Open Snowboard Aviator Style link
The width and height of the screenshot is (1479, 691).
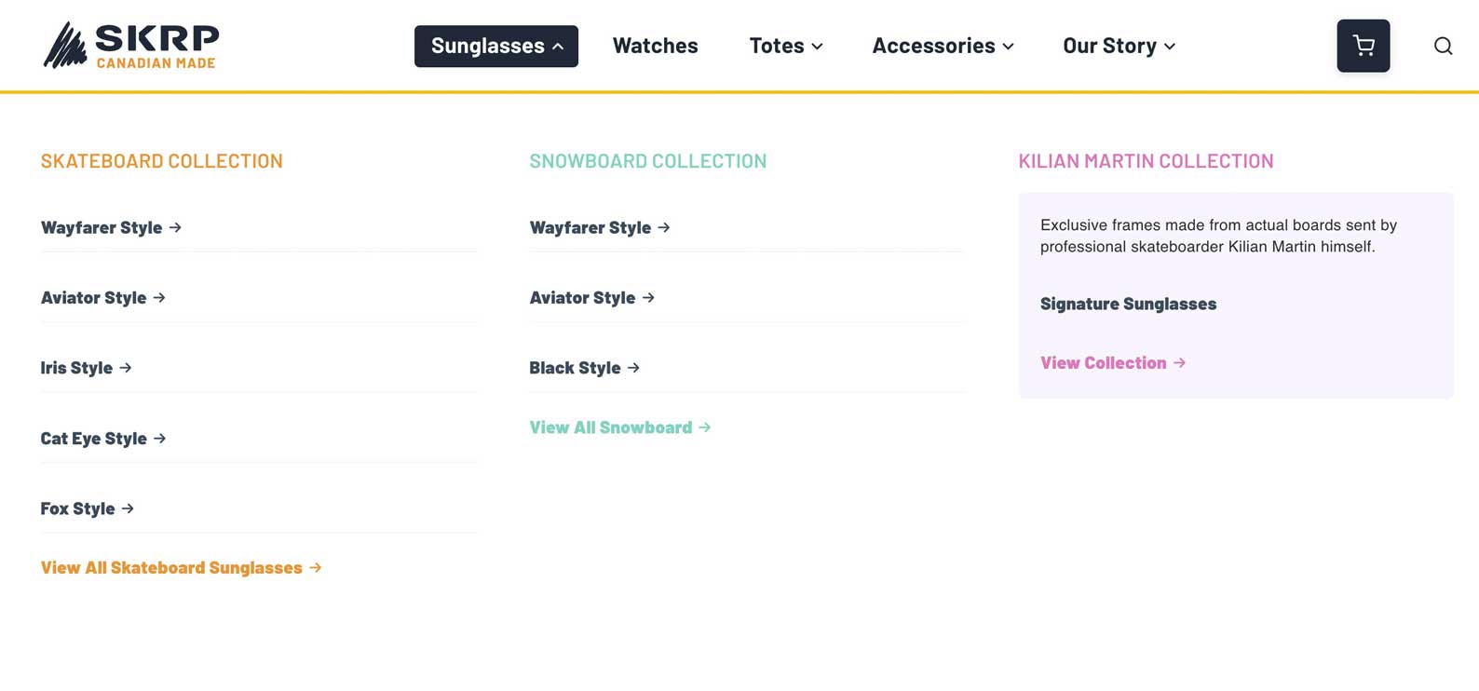pyautogui.click(x=592, y=298)
